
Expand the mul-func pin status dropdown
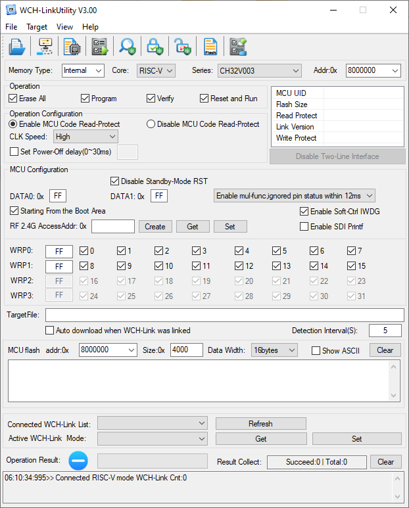295,196
